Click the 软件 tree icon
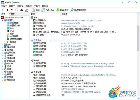This screenshot has height=100, width=140. coord(5,69)
